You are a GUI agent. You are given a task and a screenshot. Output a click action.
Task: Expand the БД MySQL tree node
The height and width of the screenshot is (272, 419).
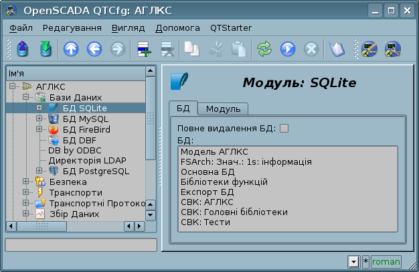[39, 119]
